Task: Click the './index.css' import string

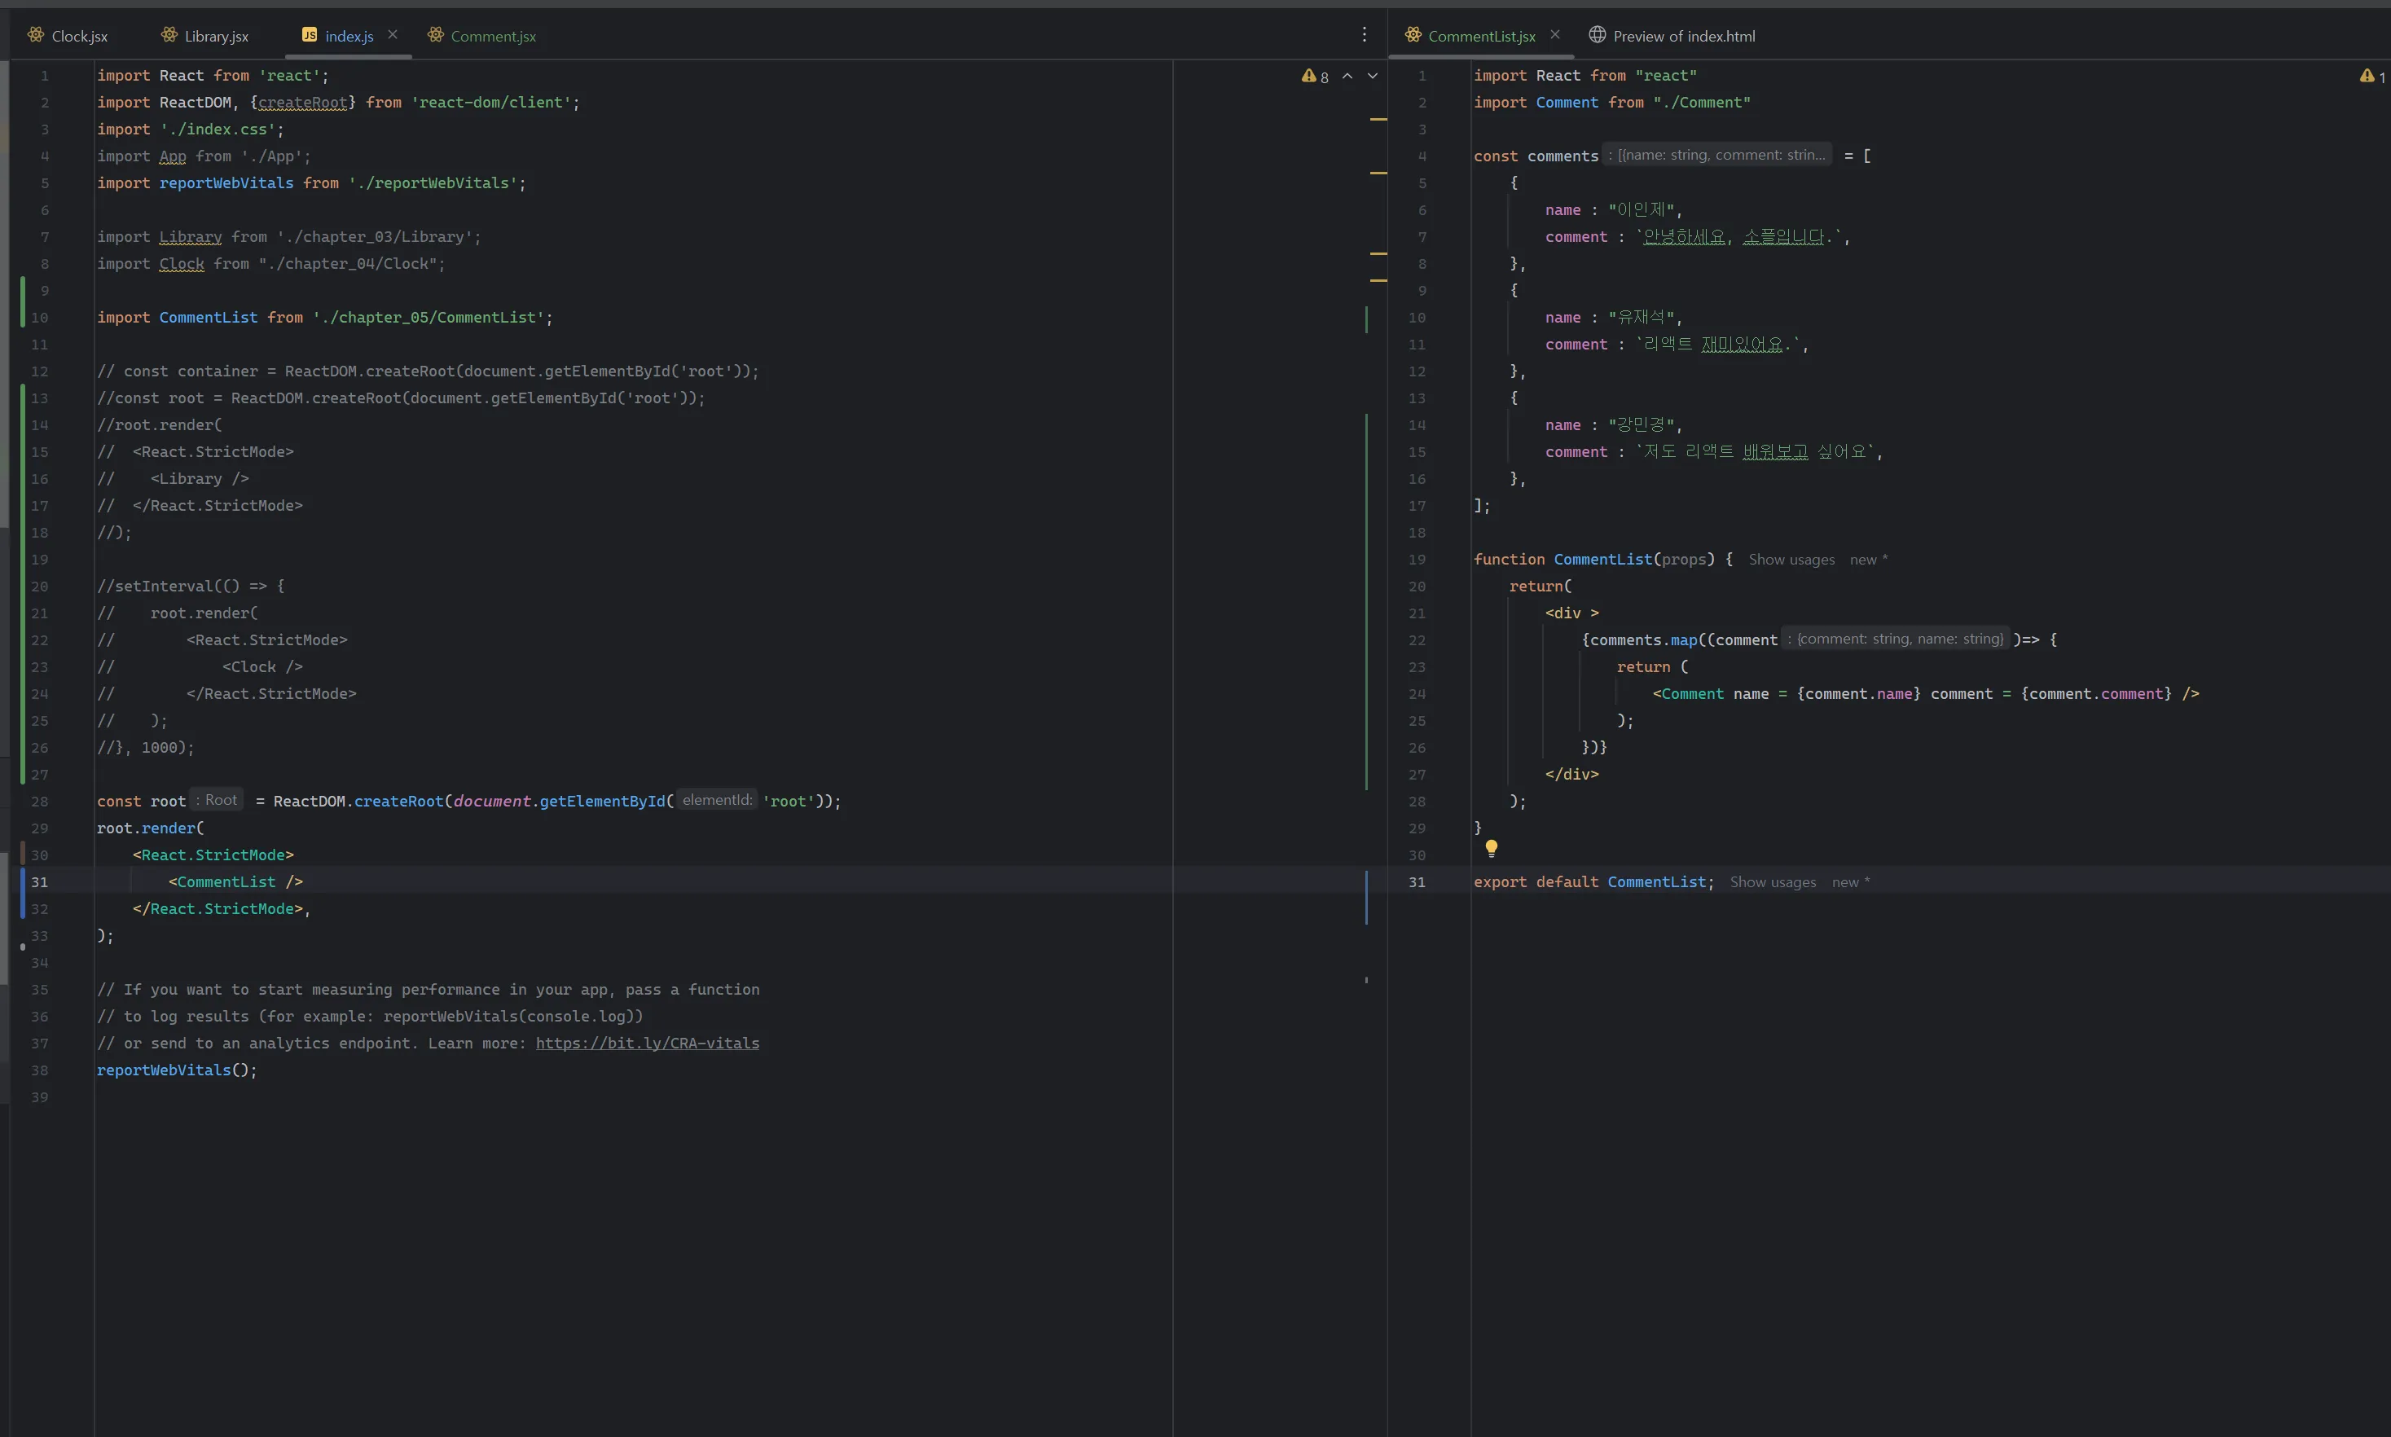Action: 217,130
